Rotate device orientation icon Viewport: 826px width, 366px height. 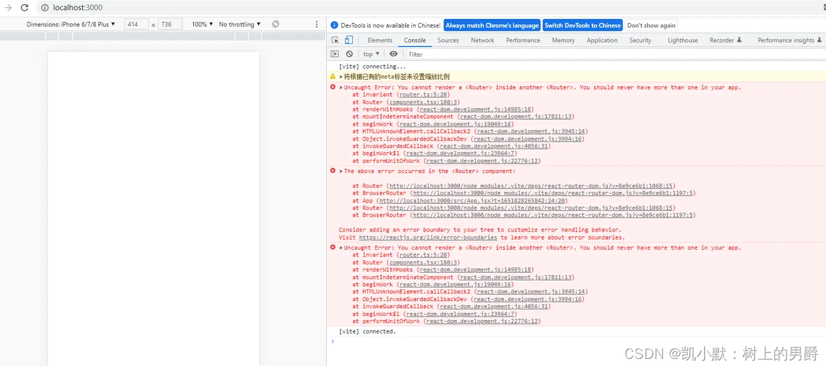click(276, 24)
